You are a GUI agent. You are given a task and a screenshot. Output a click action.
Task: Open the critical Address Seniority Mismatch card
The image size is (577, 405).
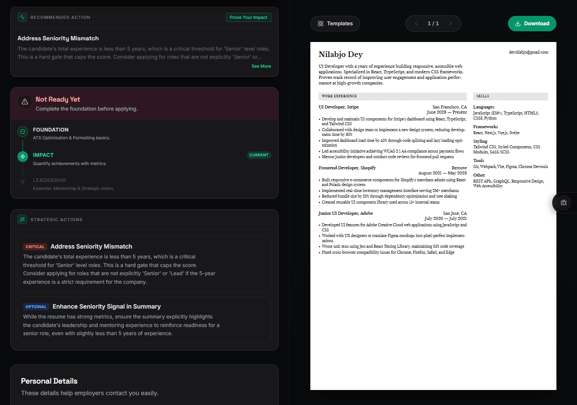(x=144, y=264)
